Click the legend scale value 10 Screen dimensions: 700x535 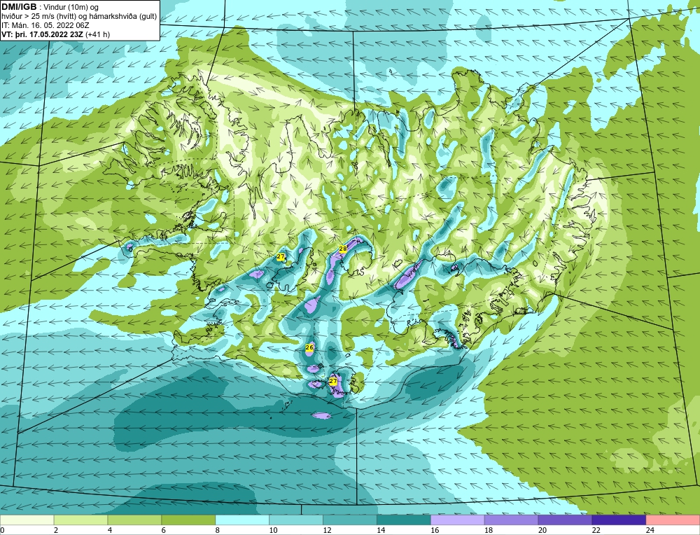click(273, 530)
